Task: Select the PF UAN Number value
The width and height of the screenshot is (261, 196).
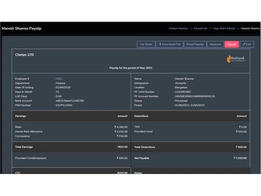Action: (x=183, y=92)
